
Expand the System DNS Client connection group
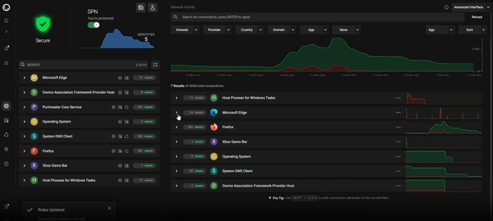click(x=176, y=171)
